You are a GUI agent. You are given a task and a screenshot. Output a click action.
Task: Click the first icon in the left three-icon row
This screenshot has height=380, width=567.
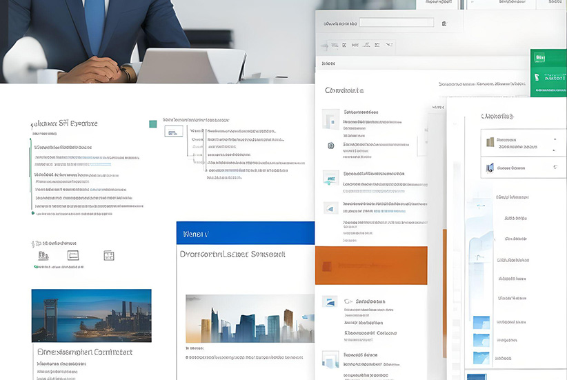pos(43,256)
